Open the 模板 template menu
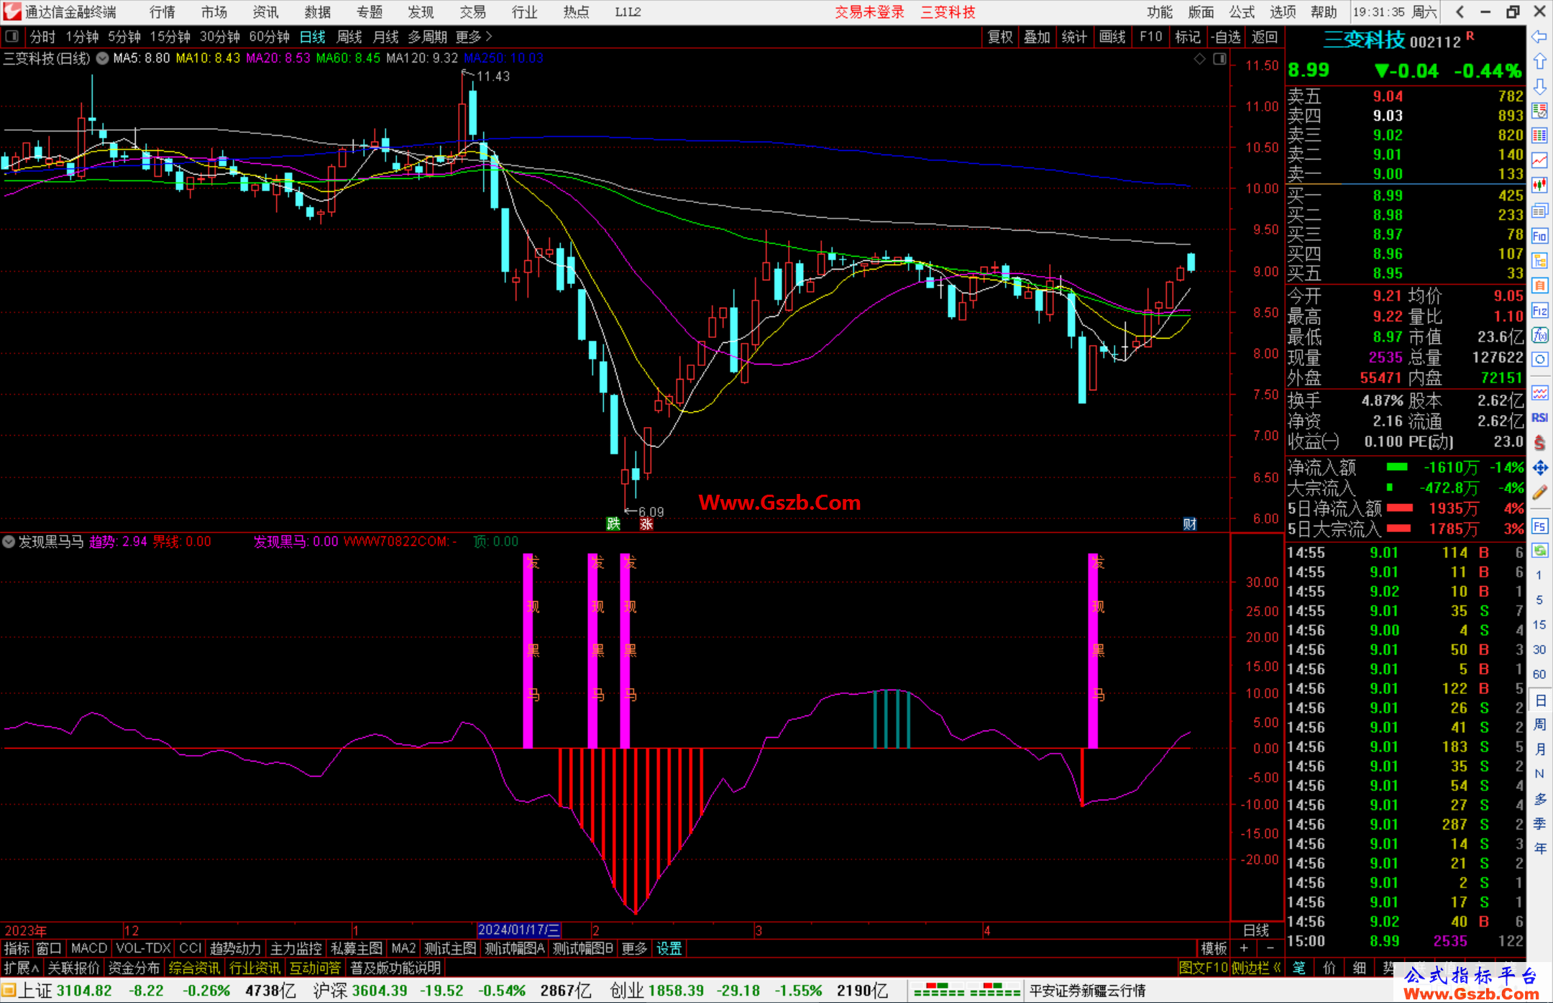The image size is (1553, 1003). (x=1214, y=948)
